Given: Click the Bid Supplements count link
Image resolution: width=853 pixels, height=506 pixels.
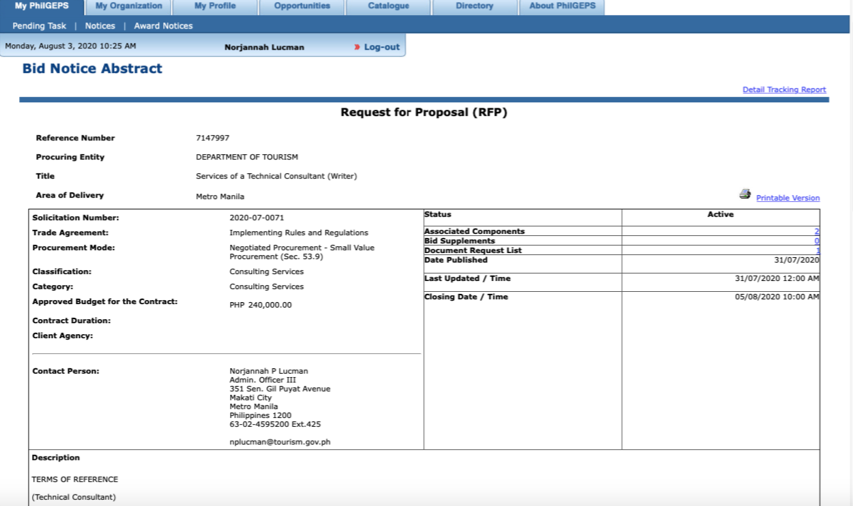Looking at the screenshot, I should point(817,241).
